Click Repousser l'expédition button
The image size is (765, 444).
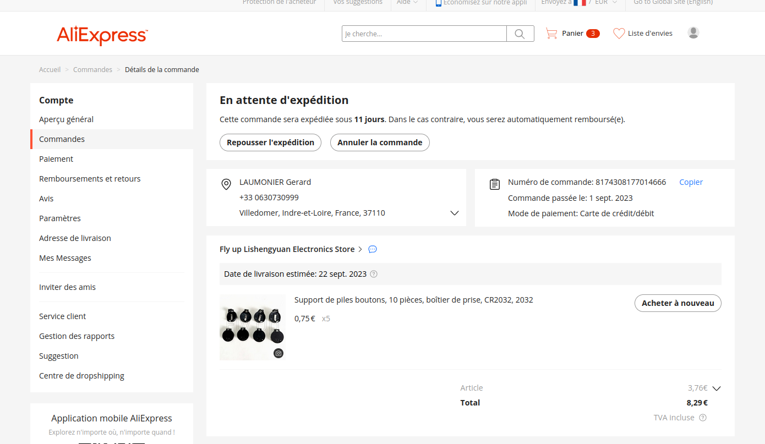pyautogui.click(x=270, y=142)
